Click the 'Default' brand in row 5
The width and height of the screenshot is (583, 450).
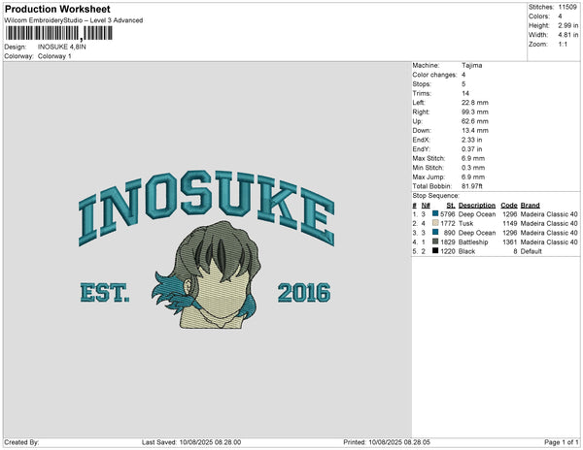[x=531, y=251]
